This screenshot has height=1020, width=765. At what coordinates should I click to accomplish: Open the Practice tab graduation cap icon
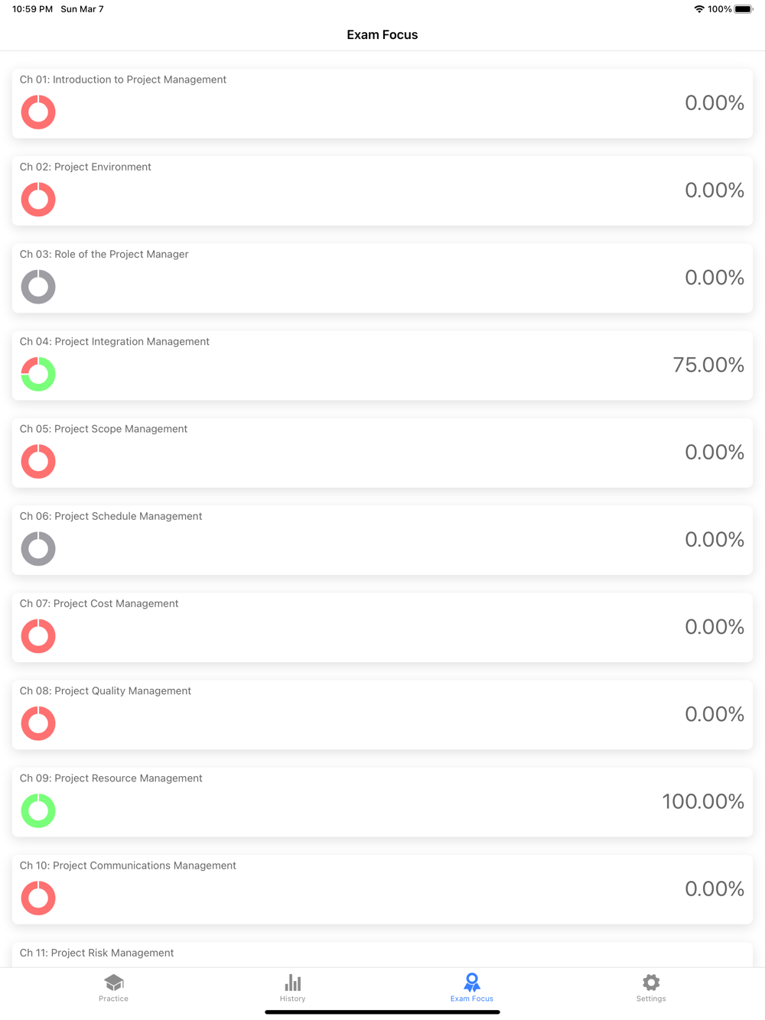click(x=114, y=982)
